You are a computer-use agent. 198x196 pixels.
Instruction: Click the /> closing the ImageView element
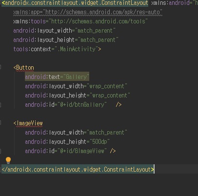point(113,151)
